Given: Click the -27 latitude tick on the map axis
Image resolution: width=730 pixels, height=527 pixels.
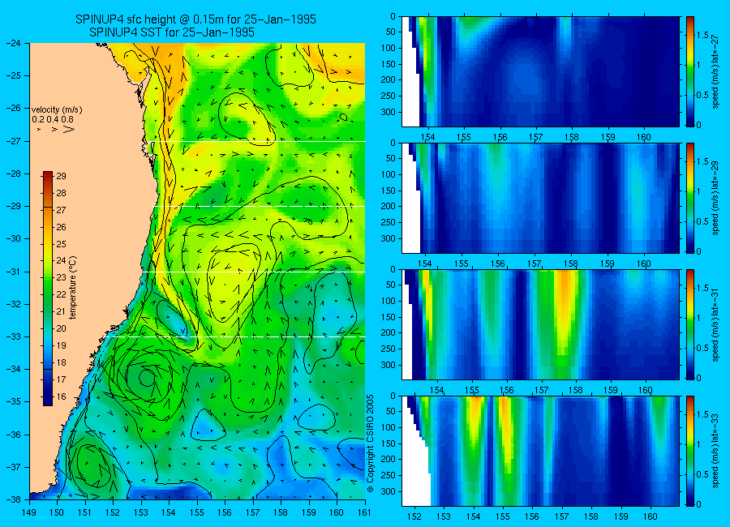Looking at the screenshot, I should pos(14,142).
